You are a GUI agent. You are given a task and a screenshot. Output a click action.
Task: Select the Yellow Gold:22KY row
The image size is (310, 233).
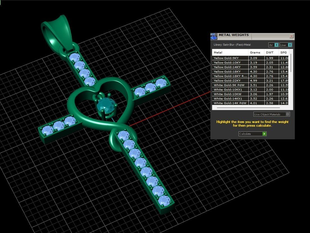250,80
